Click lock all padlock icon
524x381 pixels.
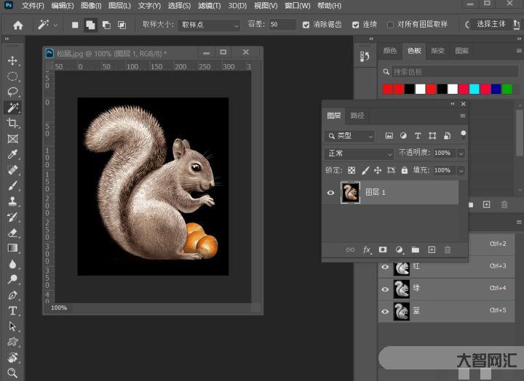[x=405, y=170]
